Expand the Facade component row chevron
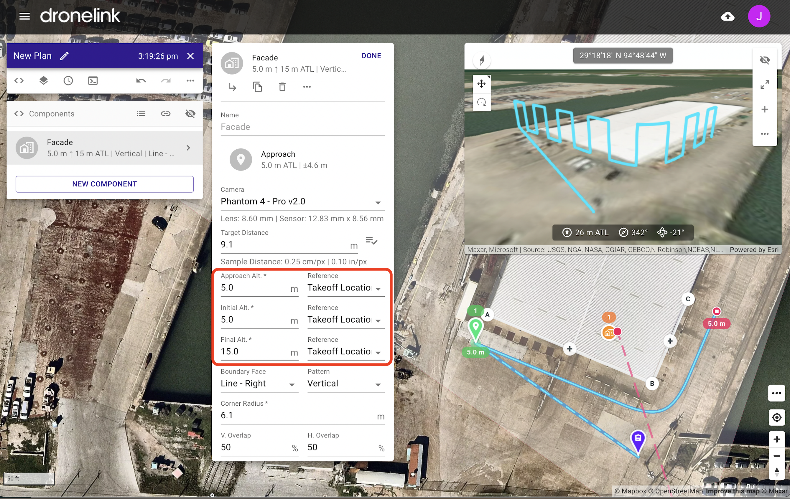Viewport: 790px width, 499px height. (x=188, y=148)
